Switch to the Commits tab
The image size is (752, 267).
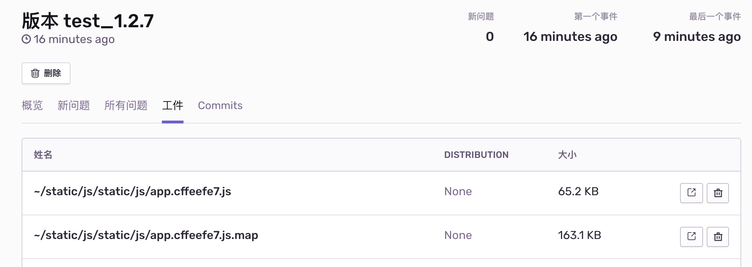[x=220, y=106]
